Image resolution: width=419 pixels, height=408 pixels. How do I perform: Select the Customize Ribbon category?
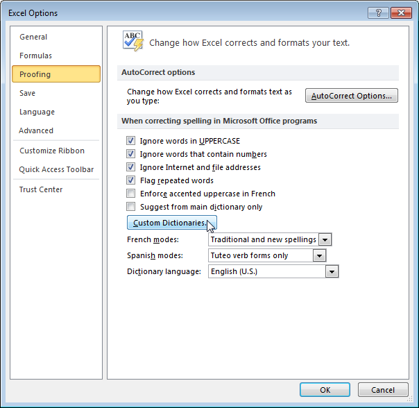coord(52,151)
